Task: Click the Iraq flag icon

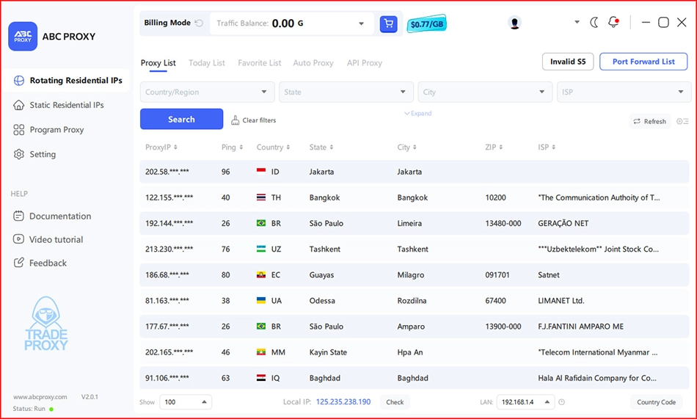Action: [x=261, y=378]
